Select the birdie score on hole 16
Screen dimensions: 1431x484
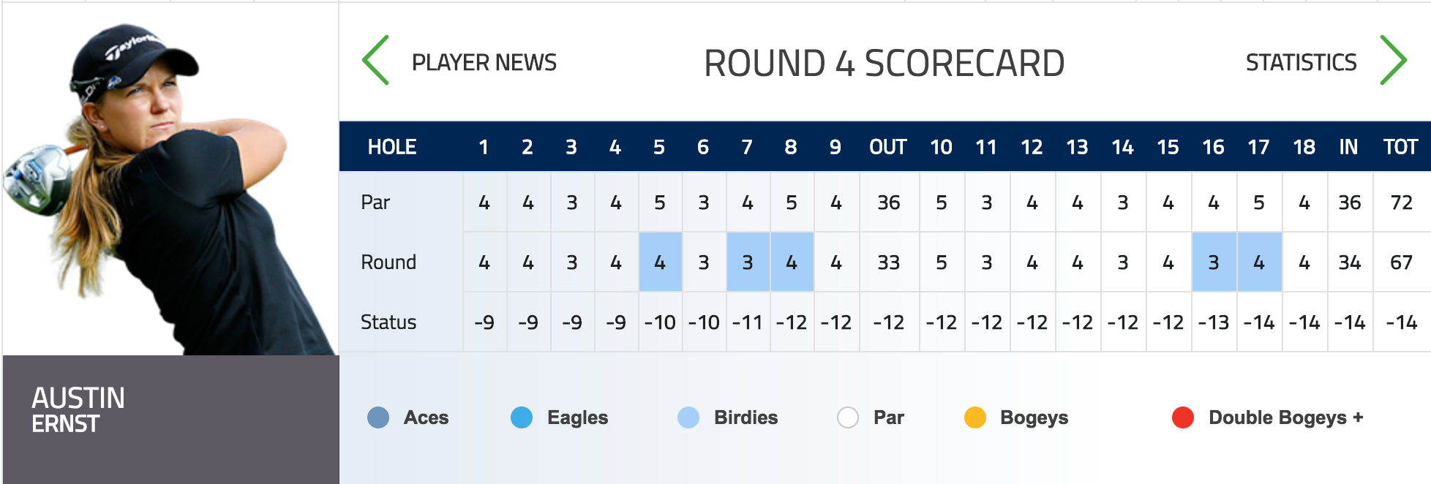[1214, 262]
